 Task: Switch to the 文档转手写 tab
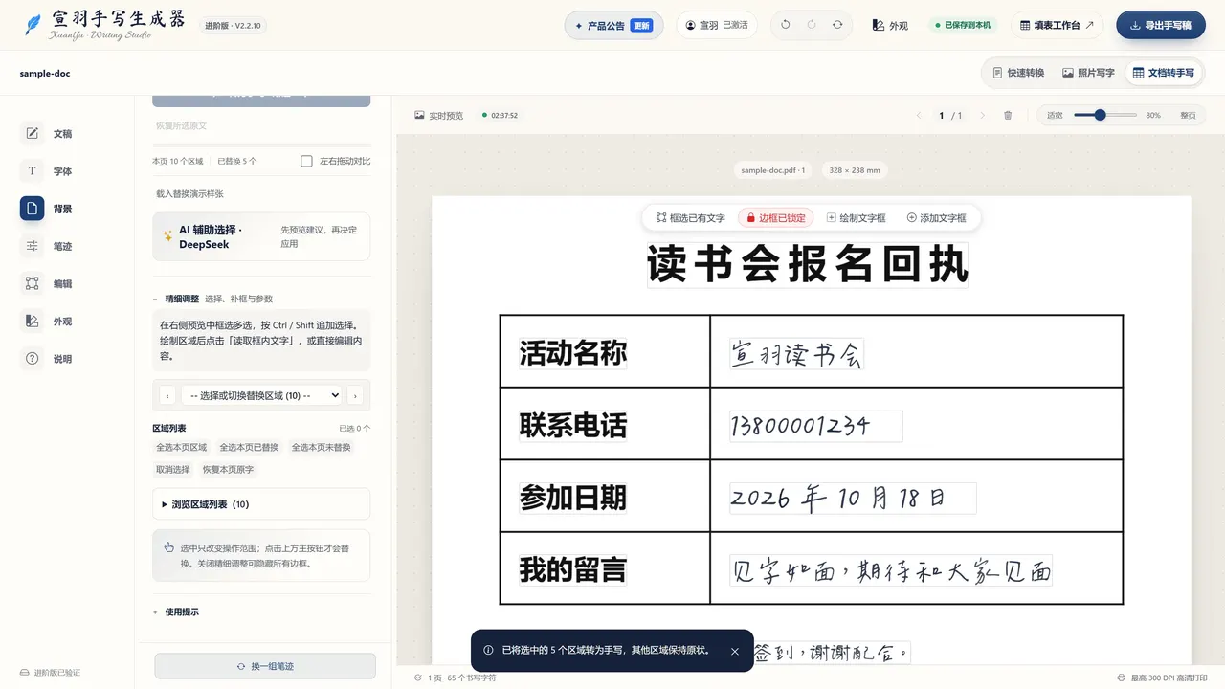[x=1164, y=73]
